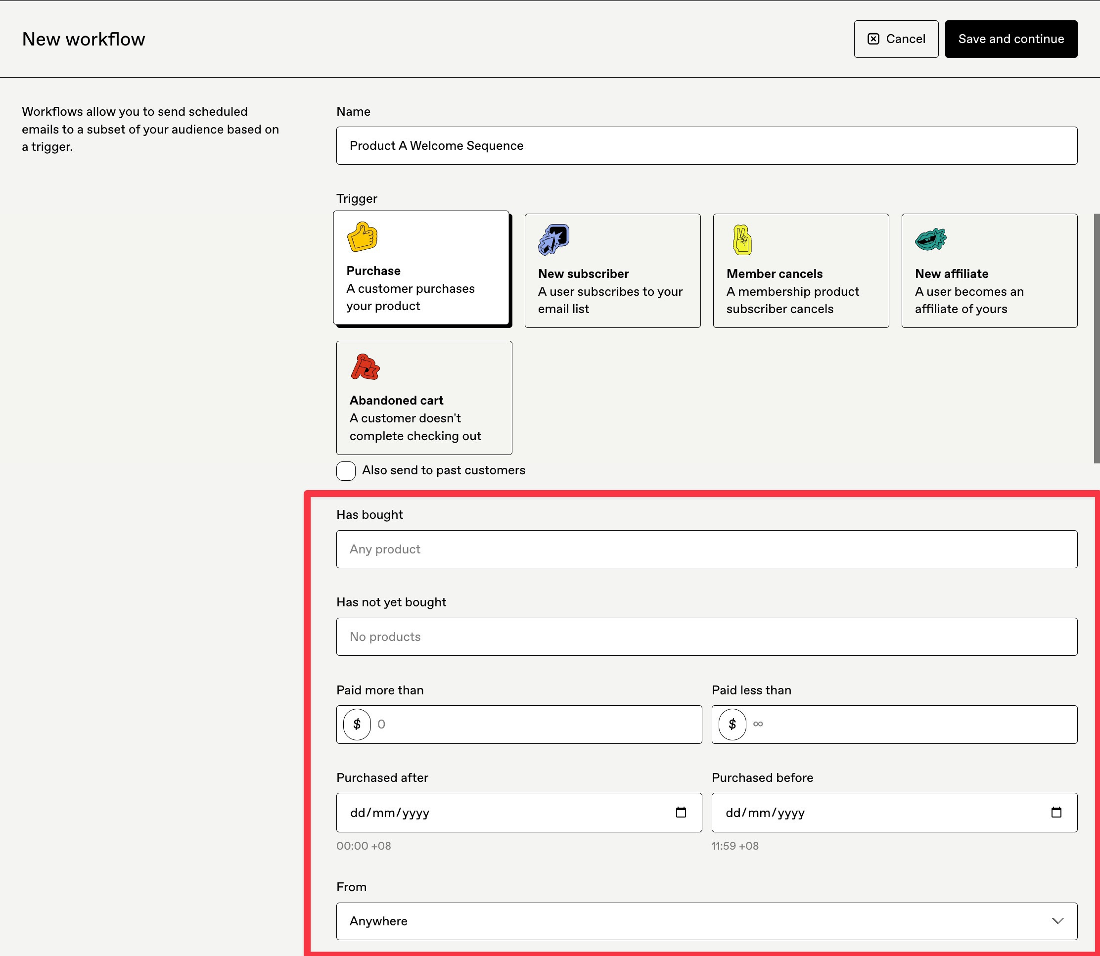The image size is (1100, 956).
Task: Click the yellow peace-hand Member cancels icon
Action: [742, 239]
